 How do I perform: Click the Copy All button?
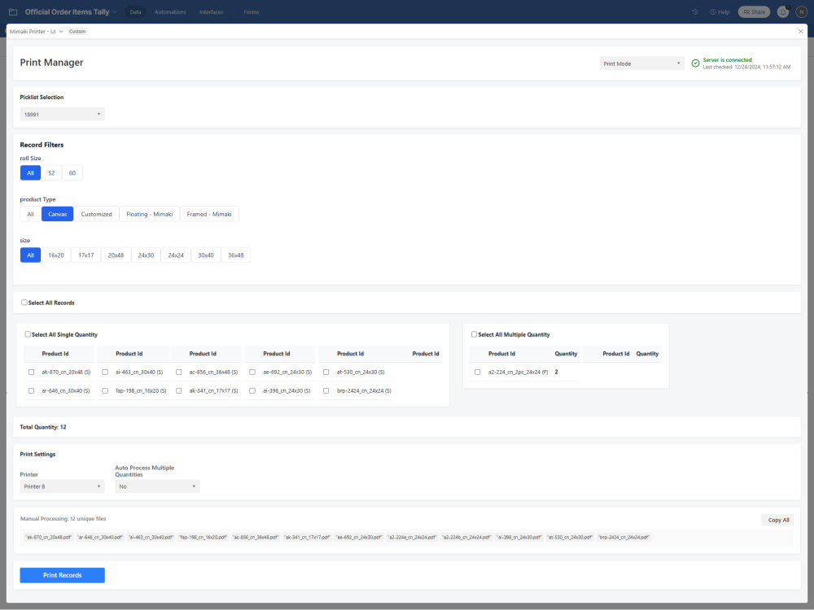coord(777,520)
